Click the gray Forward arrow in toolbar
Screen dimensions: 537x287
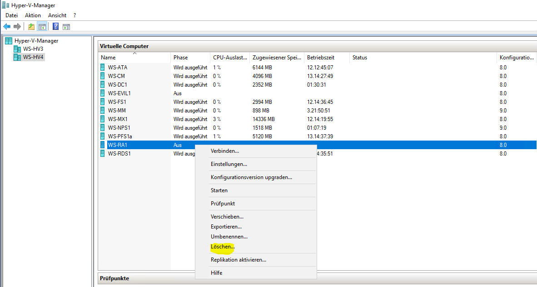click(x=17, y=26)
